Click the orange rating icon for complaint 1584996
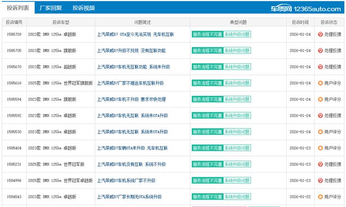Screen dimensions: 346x207 320,181
